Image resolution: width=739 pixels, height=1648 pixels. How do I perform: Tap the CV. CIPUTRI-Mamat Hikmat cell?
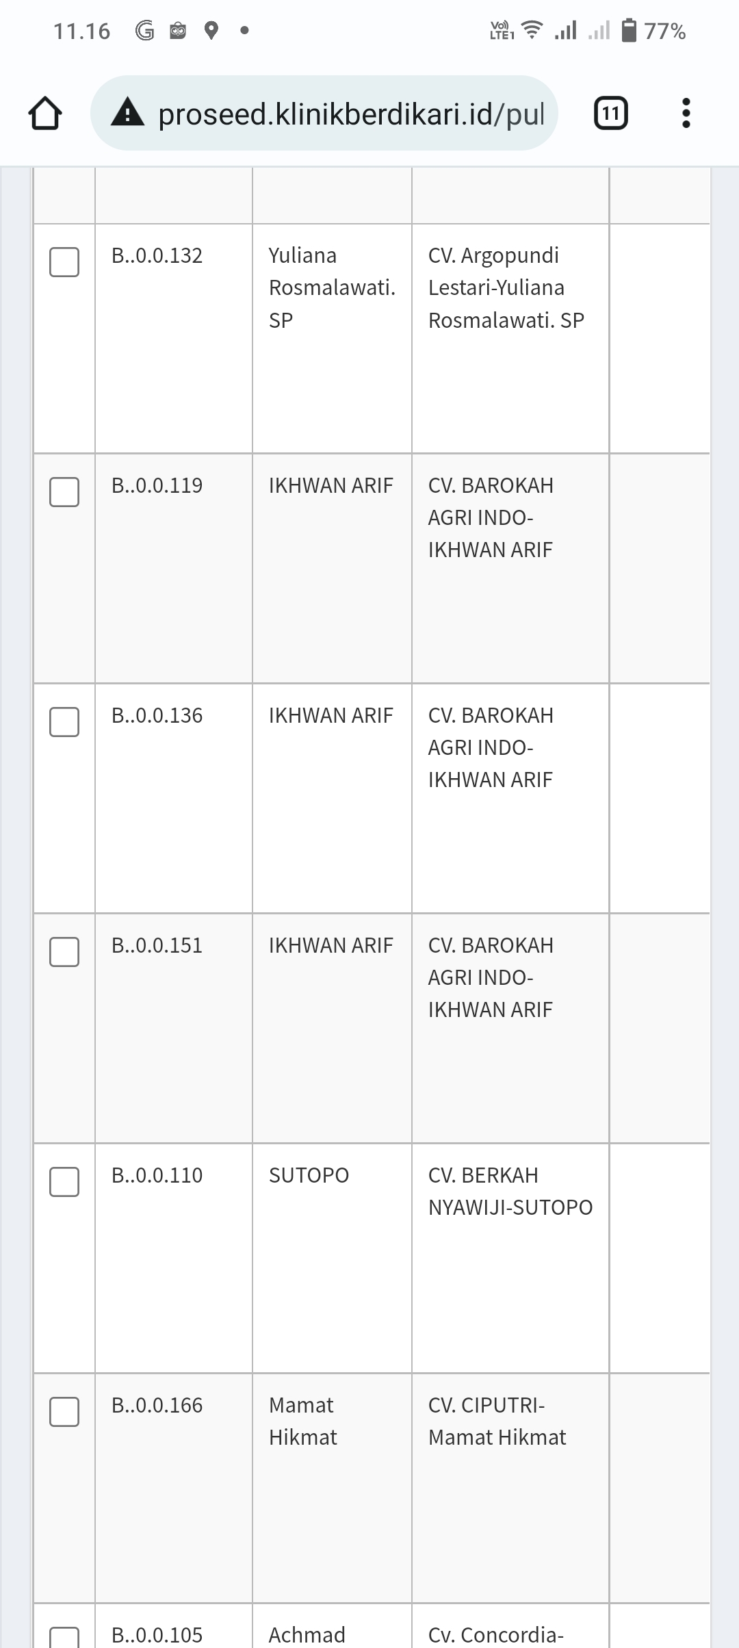(x=497, y=1421)
